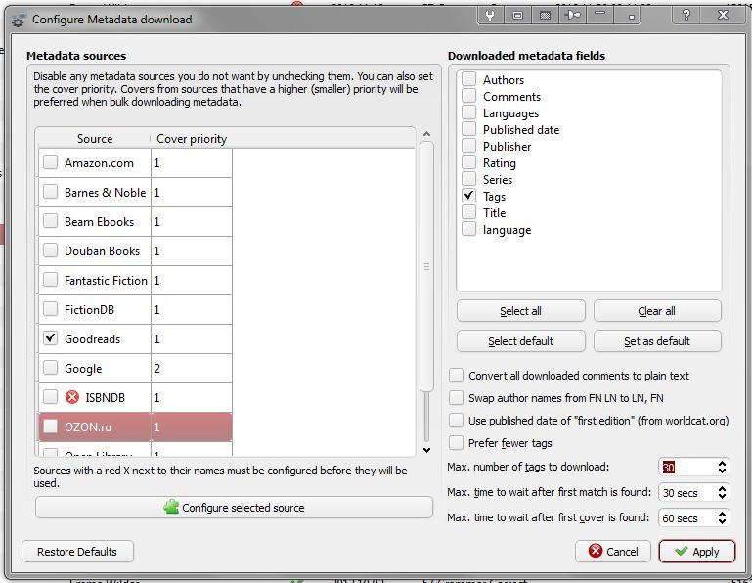Enable Convert all downloaded comments to plain text
Image resolution: width=752 pixels, height=583 pixels.
coord(456,376)
